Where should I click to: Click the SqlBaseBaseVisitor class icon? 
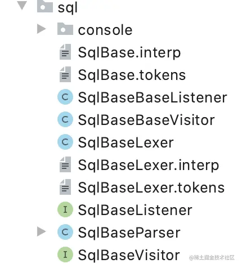click(x=65, y=119)
